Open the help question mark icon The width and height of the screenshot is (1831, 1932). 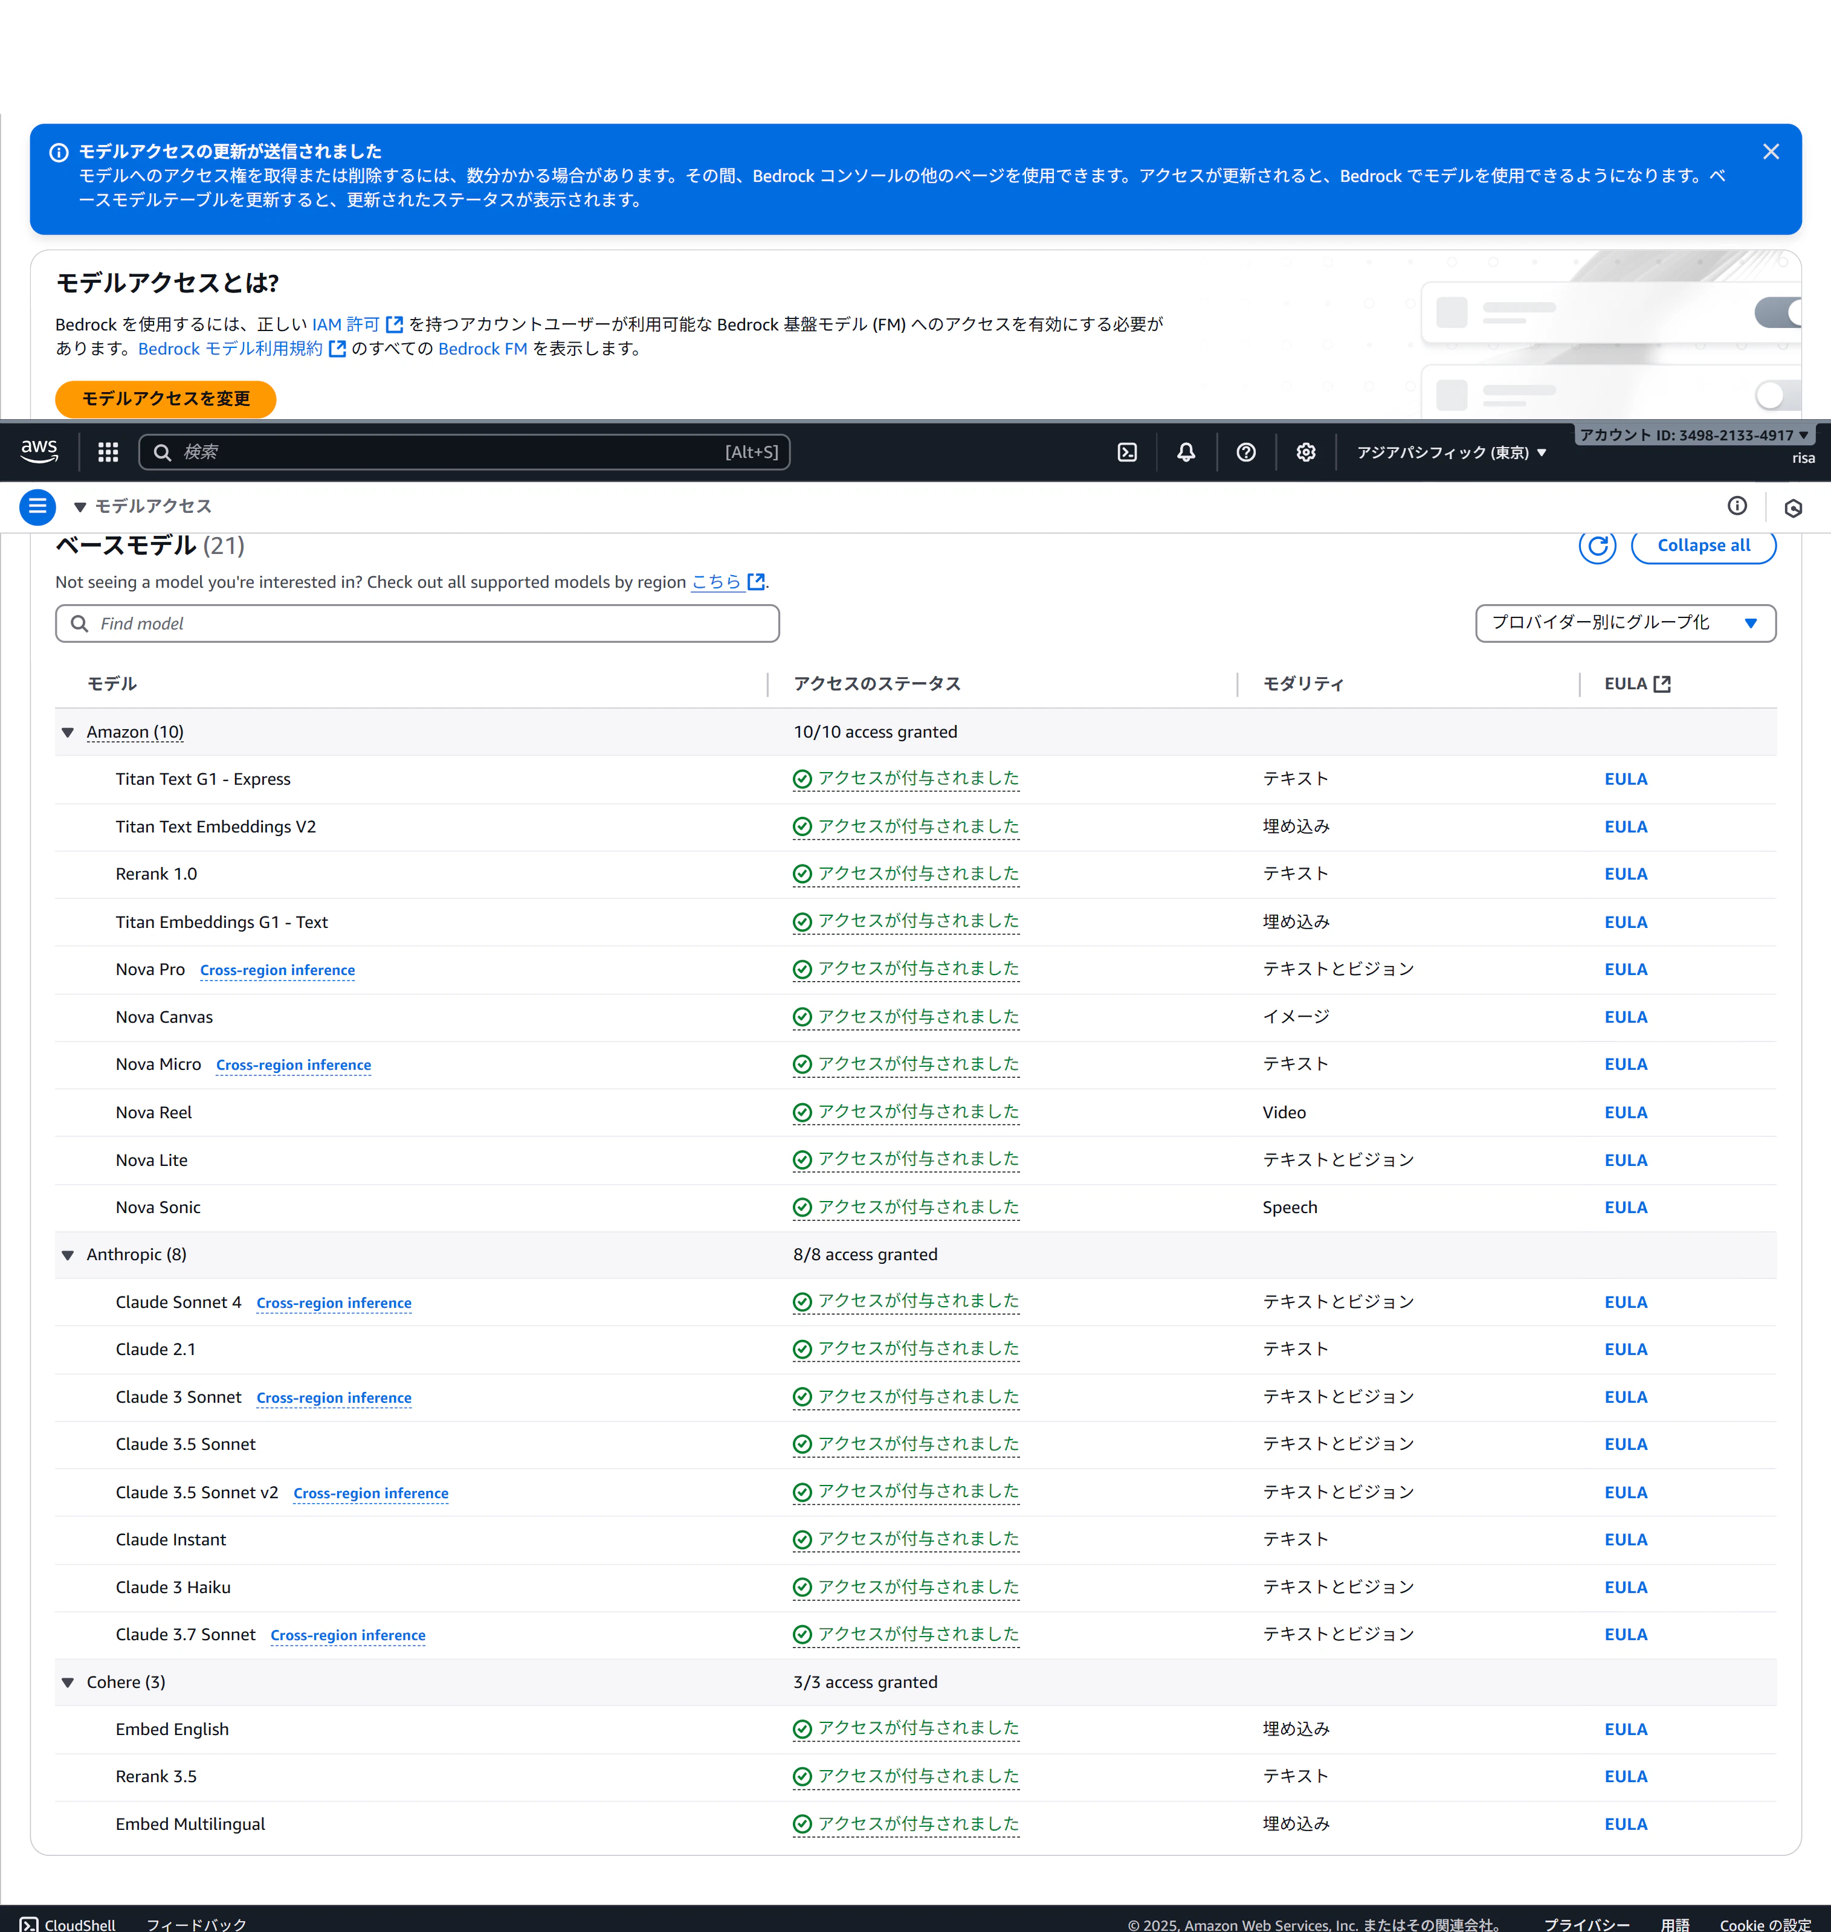click(1247, 452)
